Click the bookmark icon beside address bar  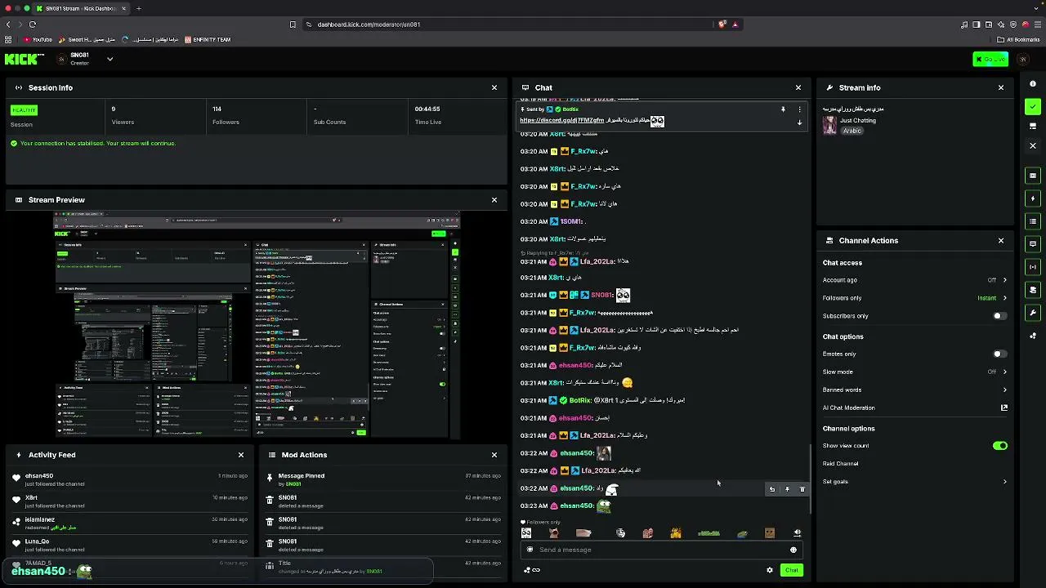tap(293, 24)
